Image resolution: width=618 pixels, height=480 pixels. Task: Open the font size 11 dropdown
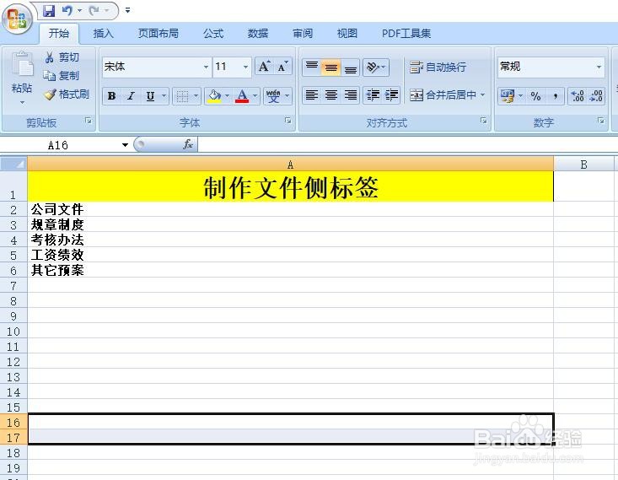coord(245,67)
